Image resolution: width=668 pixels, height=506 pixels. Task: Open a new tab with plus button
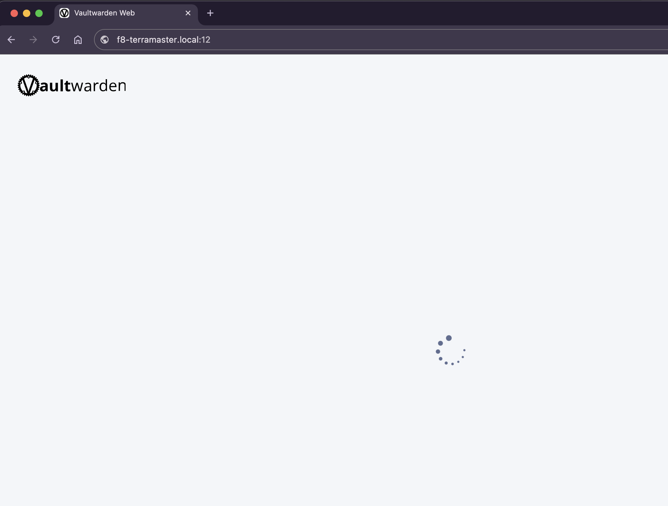pyautogui.click(x=210, y=13)
